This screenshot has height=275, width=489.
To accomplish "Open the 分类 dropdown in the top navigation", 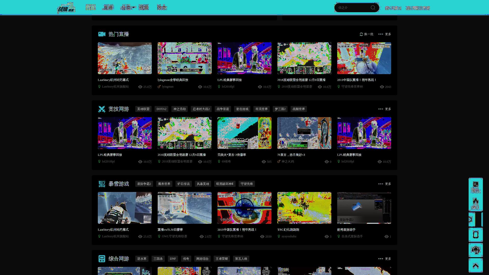I will tap(128, 7).
